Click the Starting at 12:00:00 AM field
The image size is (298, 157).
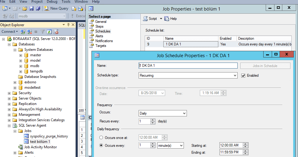pyautogui.click(x=231, y=146)
